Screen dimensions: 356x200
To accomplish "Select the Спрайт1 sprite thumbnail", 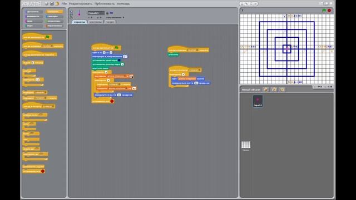I will pyautogui.click(x=258, y=101).
